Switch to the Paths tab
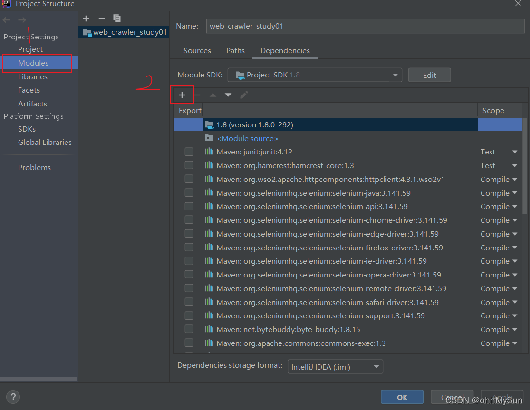This screenshot has height=410, width=530. pos(235,51)
